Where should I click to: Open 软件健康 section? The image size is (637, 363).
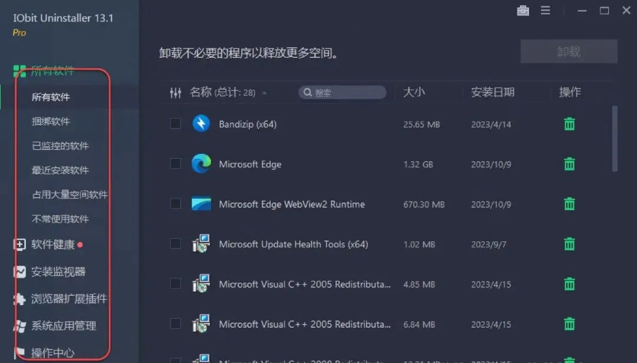click(x=53, y=244)
